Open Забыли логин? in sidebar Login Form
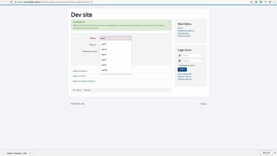Screen dimensions: 277x156 point(184,77)
